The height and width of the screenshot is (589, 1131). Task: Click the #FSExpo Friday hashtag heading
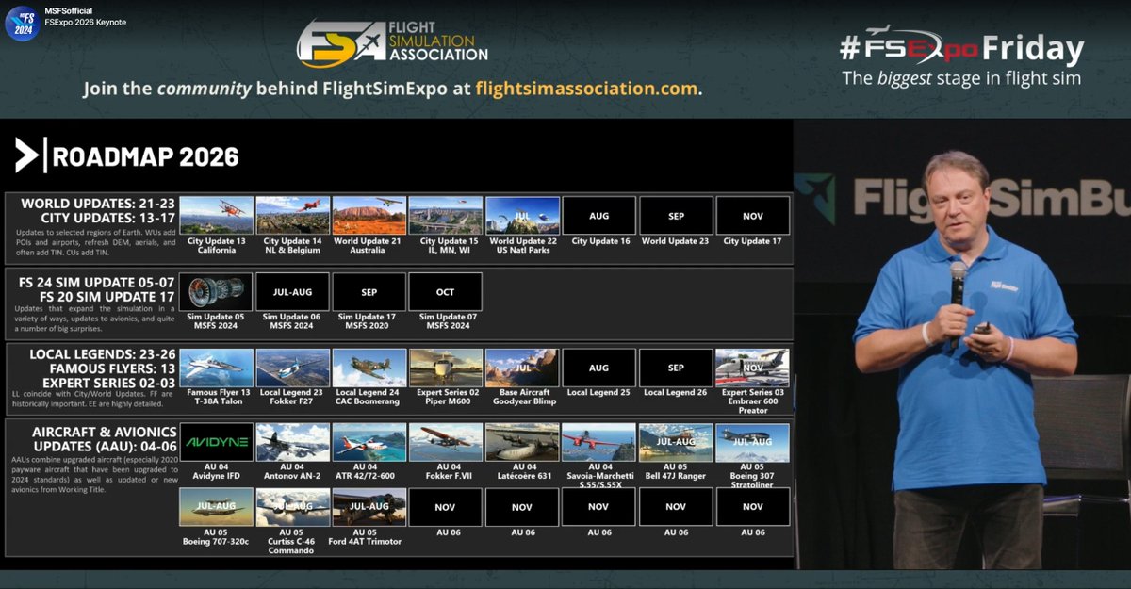coord(961,49)
